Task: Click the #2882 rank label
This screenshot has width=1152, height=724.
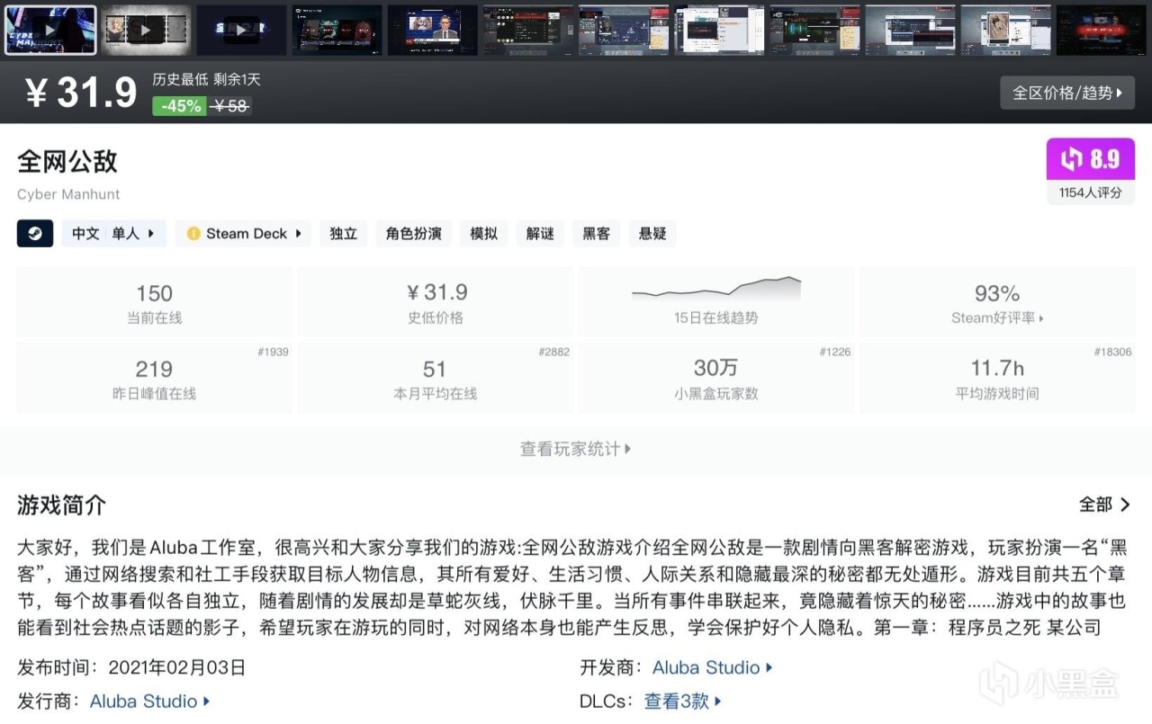Action: tap(553, 352)
